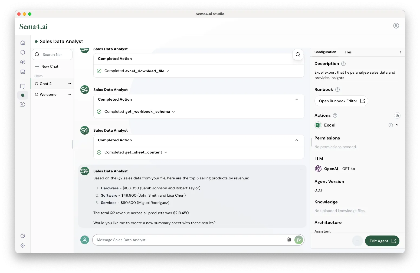Click the Message Sales Data Analyst field
Screen dimensions: 420x273
pyautogui.click(x=189, y=240)
